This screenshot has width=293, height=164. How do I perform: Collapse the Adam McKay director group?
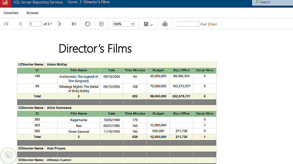point(20,65)
